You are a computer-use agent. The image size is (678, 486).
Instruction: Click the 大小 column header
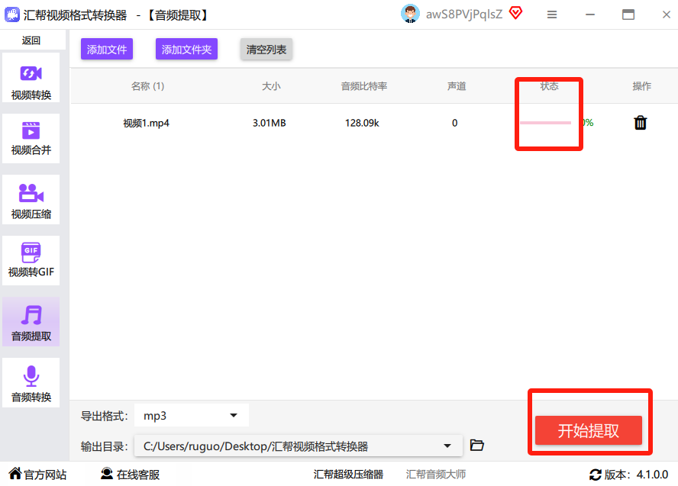[271, 86]
